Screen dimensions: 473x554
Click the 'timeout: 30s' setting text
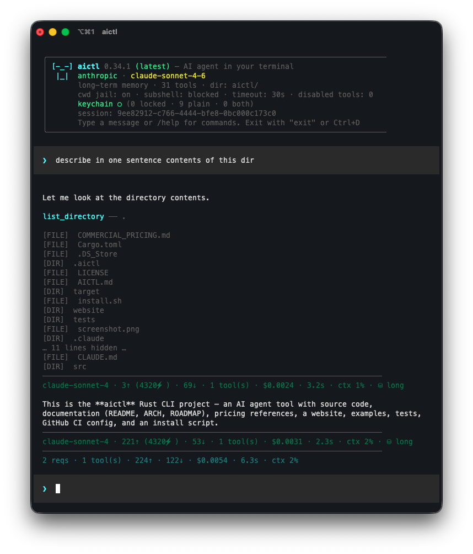259,94
